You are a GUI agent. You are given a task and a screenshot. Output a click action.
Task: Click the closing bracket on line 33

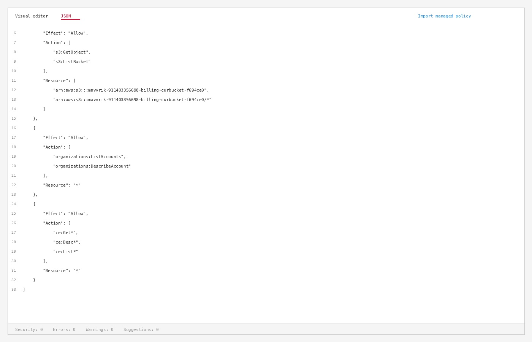pos(24,290)
